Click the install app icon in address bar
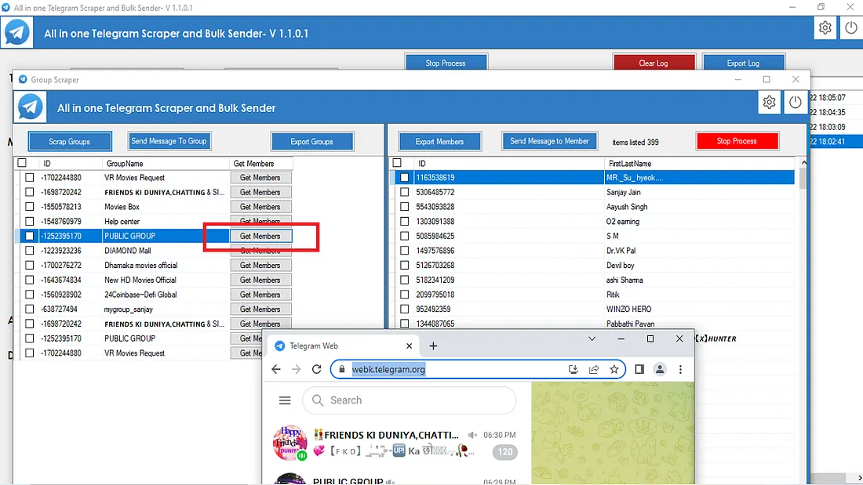 pyautogui.click(x=573, y=370)
